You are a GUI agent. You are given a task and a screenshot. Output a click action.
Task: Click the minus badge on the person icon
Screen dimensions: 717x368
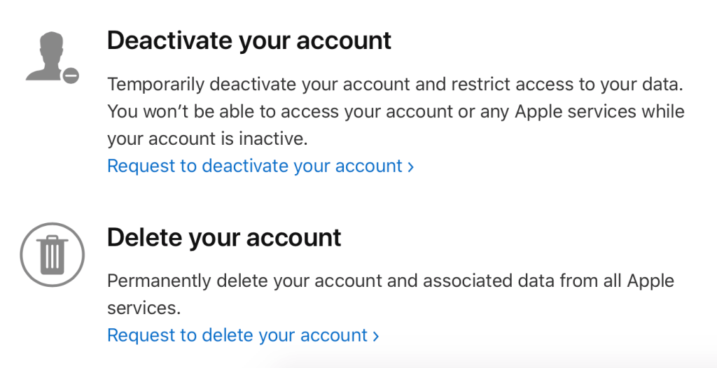point(70,76)
